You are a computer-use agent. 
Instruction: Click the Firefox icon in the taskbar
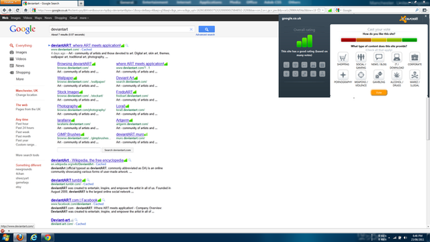19,237
